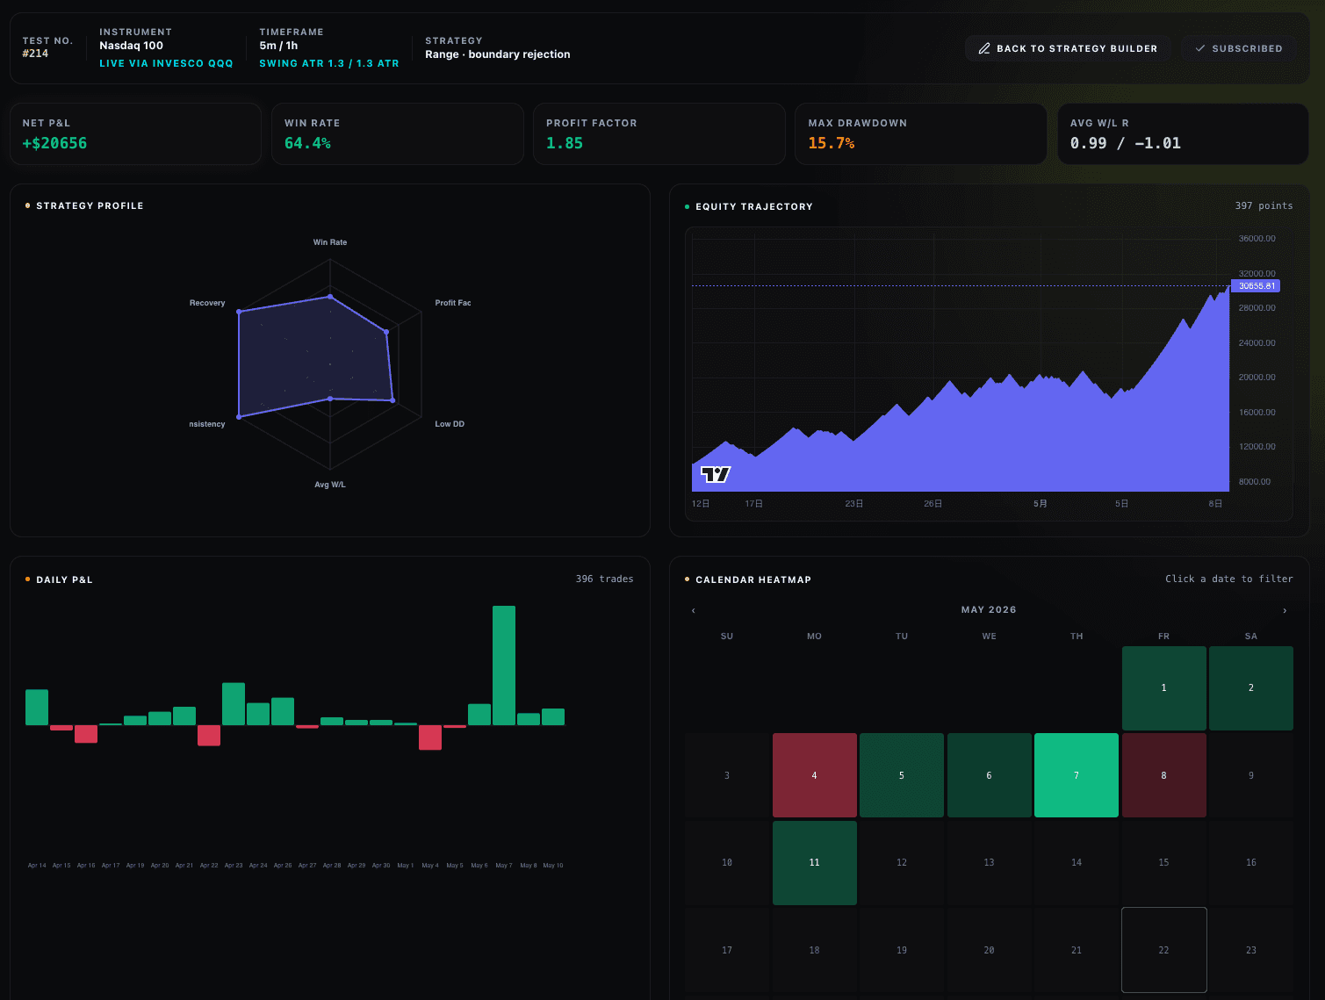
Task: Go to next month in calendar heatmap
Action: (1285, 610)
